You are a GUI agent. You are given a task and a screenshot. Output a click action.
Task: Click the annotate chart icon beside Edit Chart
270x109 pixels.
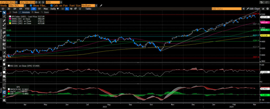click(x=263, y=9)
